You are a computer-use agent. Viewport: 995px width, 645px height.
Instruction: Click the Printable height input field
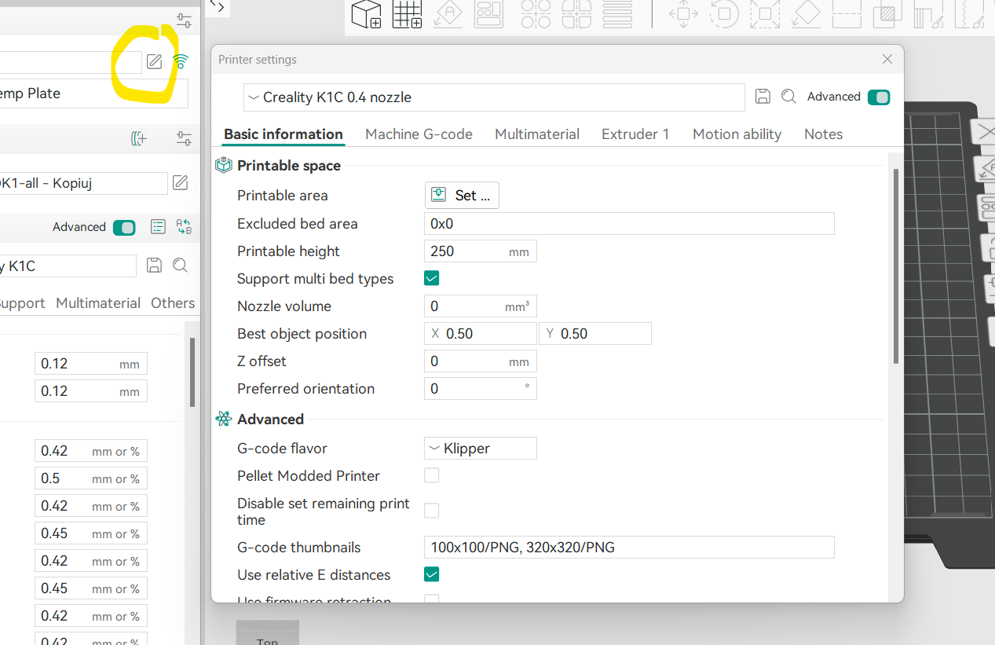tap(481, 251)
